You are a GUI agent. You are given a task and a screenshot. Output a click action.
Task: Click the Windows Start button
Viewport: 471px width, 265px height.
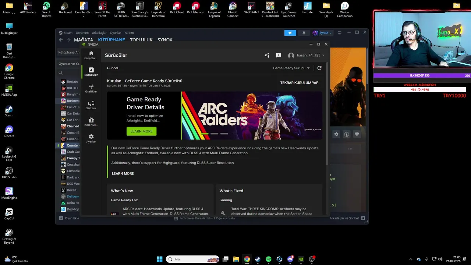tap(159, 259)
